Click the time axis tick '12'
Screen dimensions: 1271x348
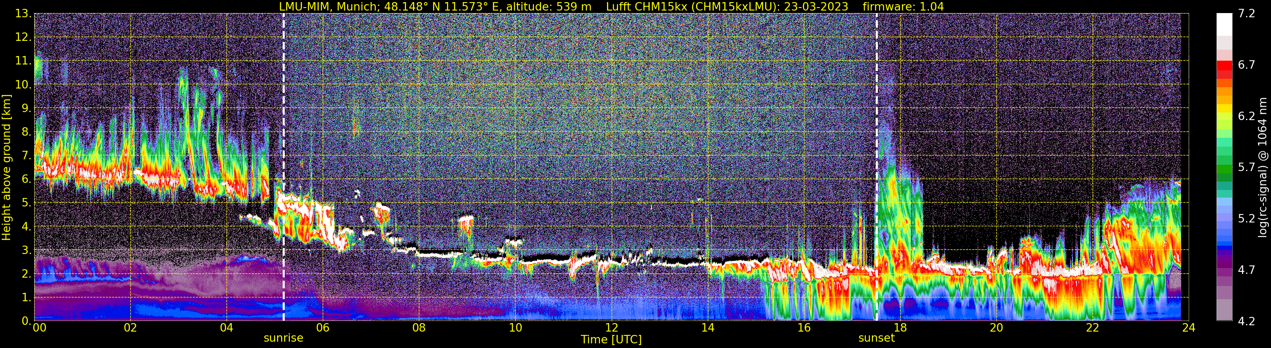[x=611, y=328]
